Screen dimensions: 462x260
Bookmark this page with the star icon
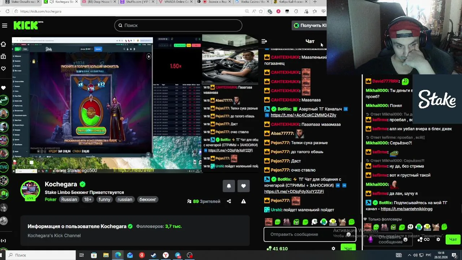pyautogui.click(x=261, y=11)
